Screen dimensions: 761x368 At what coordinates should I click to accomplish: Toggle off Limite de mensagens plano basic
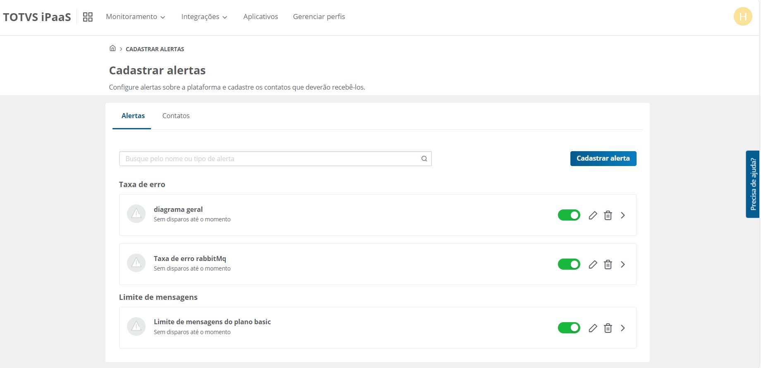(569, 328)
